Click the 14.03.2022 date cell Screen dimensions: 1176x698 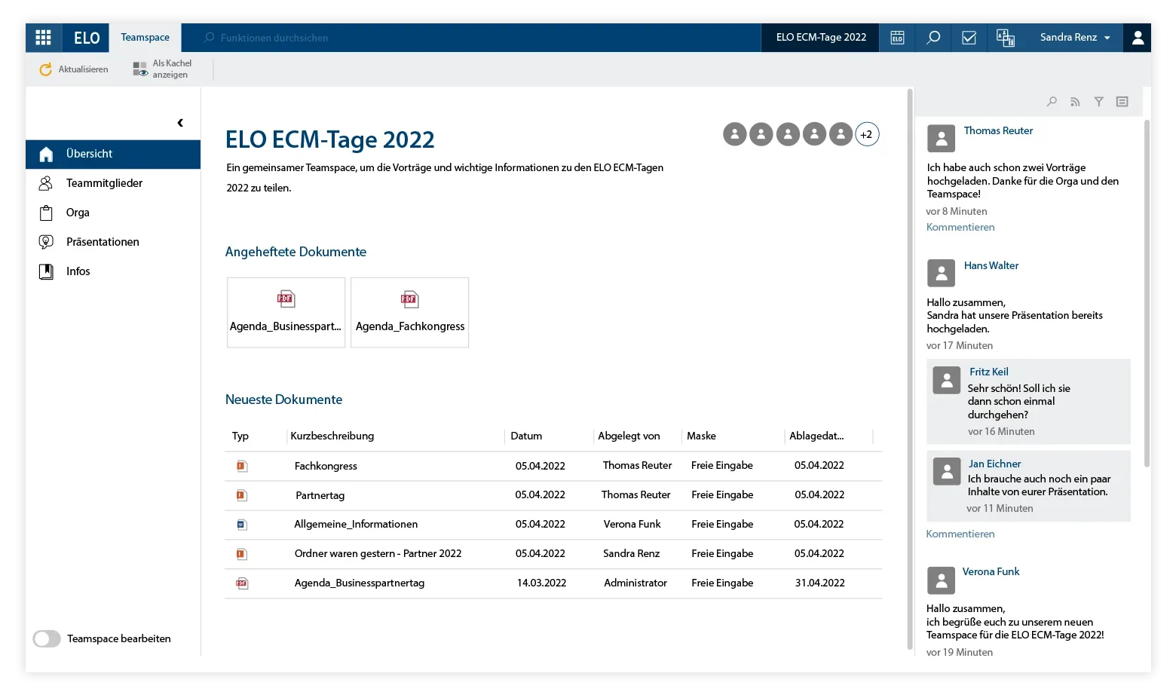tap(541, 583)
